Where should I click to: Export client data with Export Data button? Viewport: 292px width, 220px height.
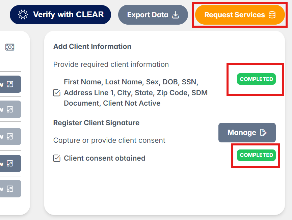[x=153, y=15]
